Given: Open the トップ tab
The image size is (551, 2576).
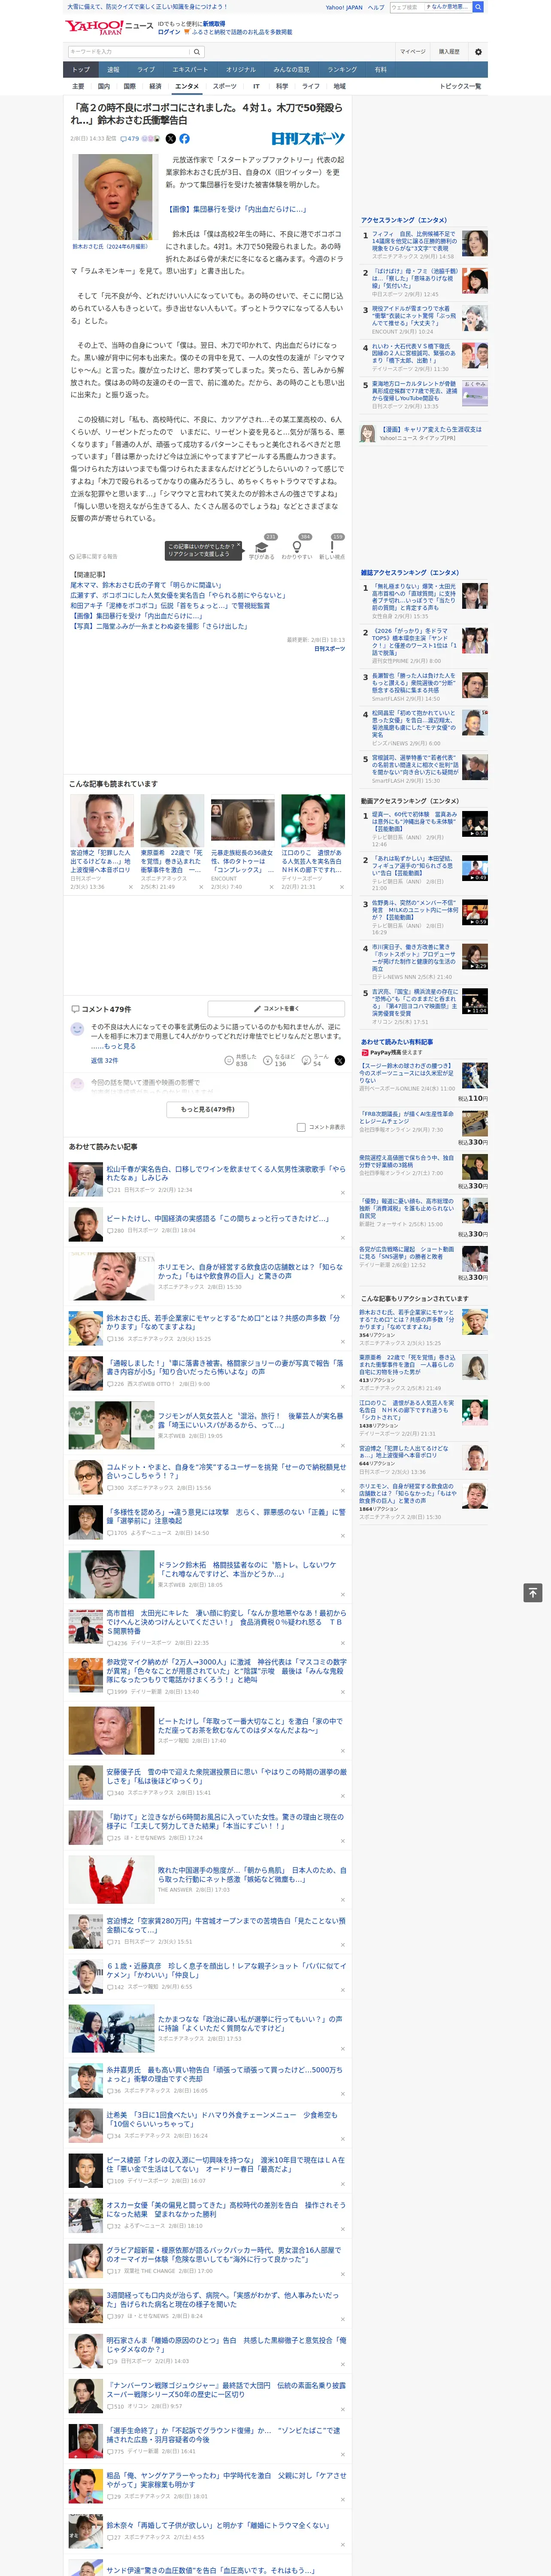Looking at the screenshot, I should coord(81,70).
